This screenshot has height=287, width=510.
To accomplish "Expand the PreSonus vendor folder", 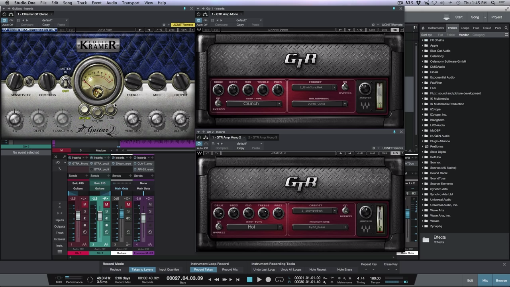I will pyautogui.click(x=423, y=146).
